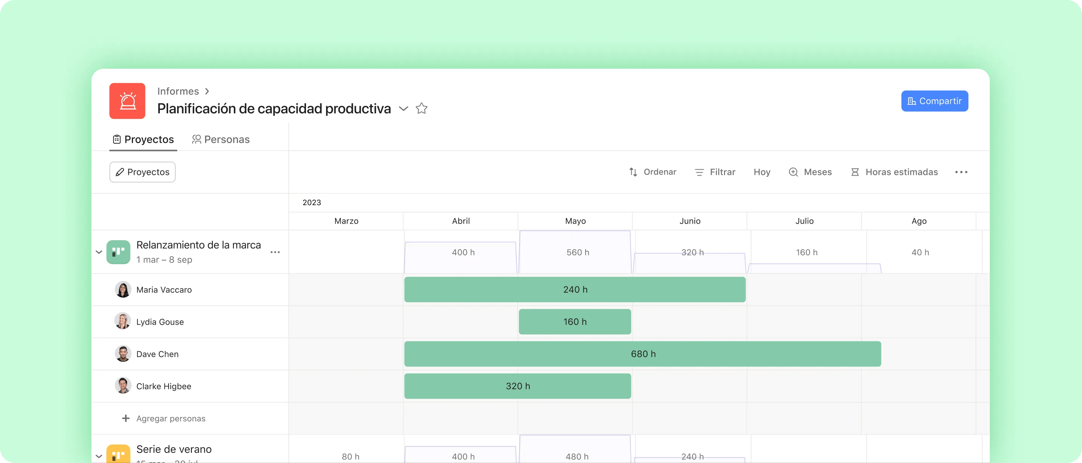
Task: Open the Horas estimadas menu
Action: 894,172
